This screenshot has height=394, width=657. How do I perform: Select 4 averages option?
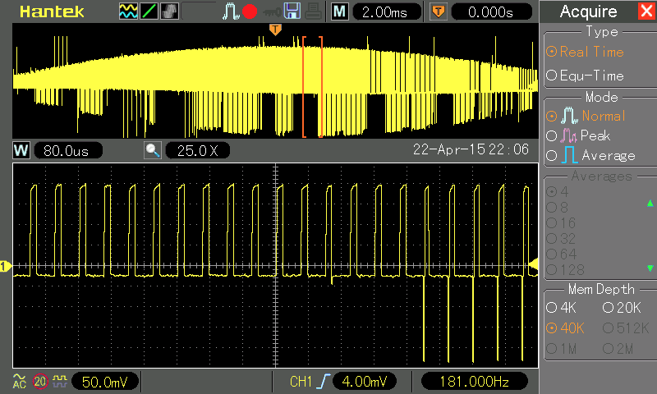[558, 192]
